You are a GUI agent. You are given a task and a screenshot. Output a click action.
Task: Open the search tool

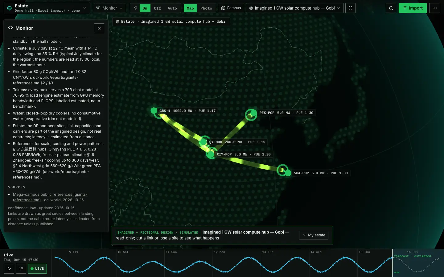coord(391,8)
